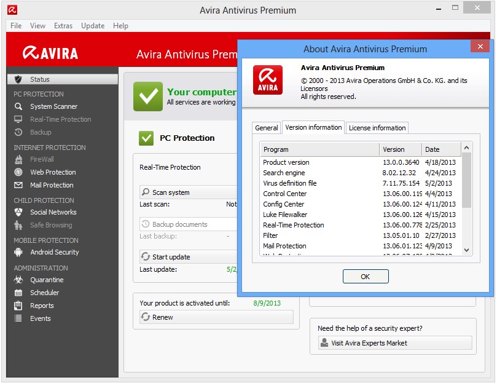The height and width of the screenshot is (383, 497).
Task: Select the Mail Protection row in version list
Action: pos(359,246)
